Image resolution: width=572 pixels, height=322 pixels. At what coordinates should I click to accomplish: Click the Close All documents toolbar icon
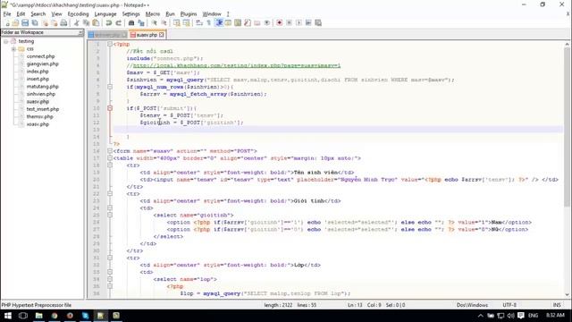point(54,22)
